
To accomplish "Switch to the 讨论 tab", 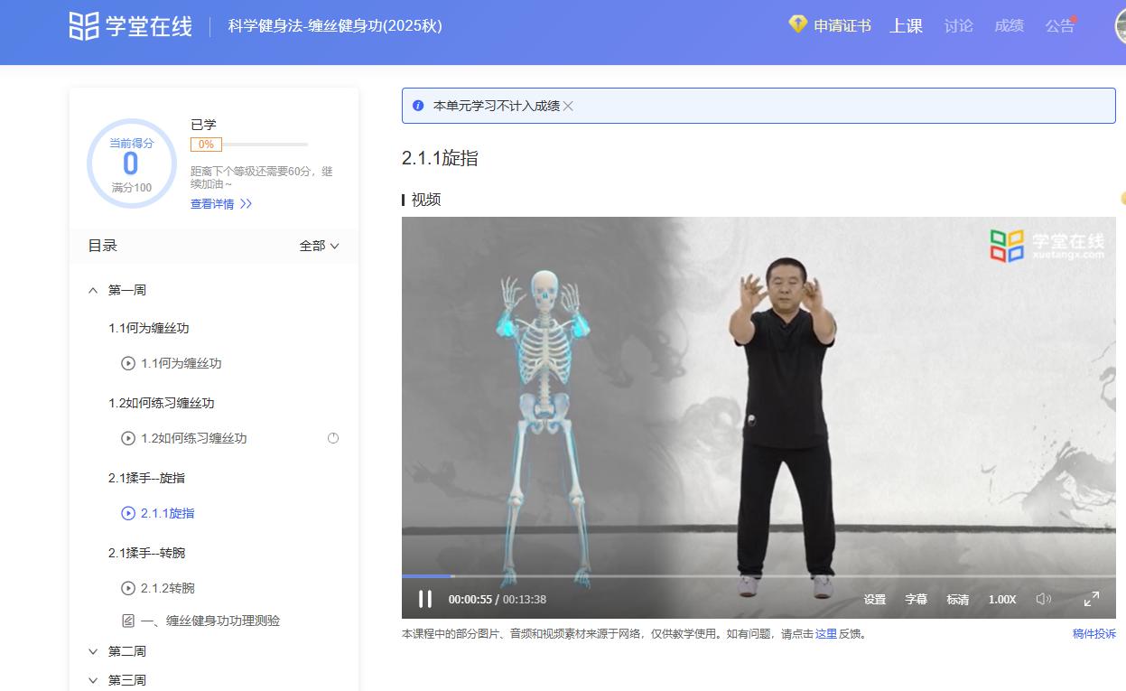I will point(958,26).
